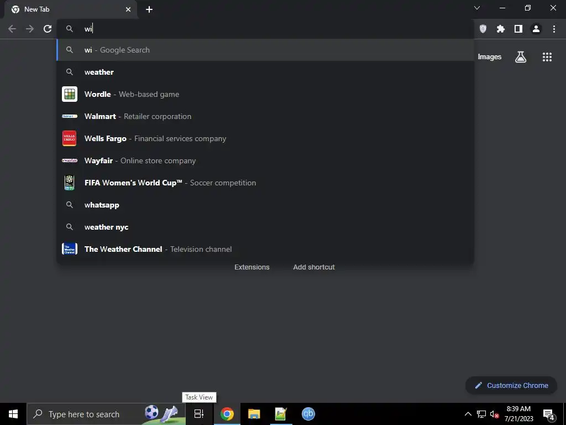Screen dimensions: 566x425
Task: Select the Walmart retailer suggestion
Action: click(x=265, y=116)
